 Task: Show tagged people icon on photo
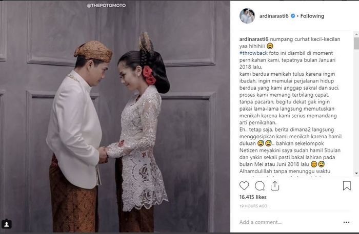[x=6, y=224]
